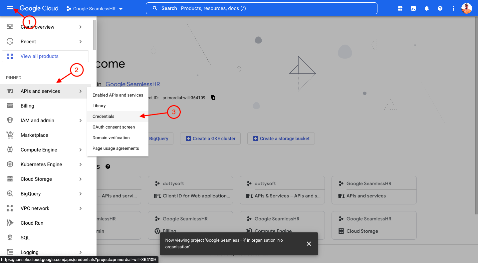The width and height of the screenshot is (478, 263).
Task: Dismiss the project notification toast
Action: (309, 244)
